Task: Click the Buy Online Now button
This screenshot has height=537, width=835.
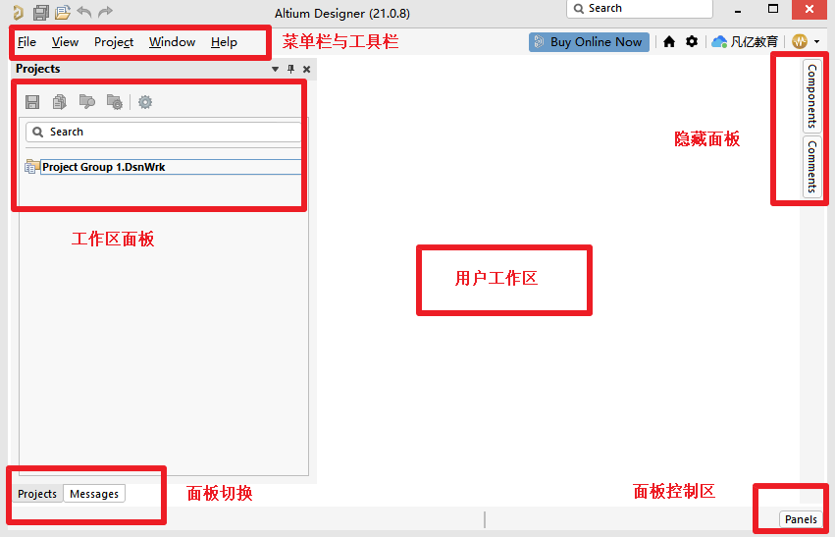Action: click(x=589, y=42)
